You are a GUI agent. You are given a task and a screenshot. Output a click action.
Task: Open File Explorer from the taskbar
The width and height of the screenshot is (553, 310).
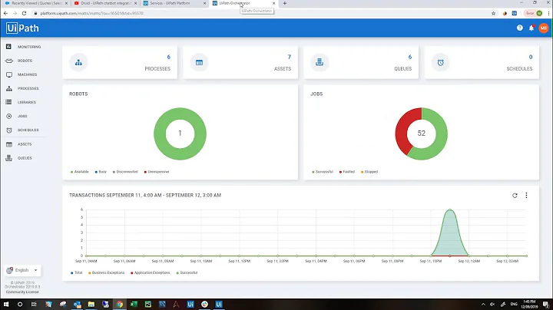(91, 305)
